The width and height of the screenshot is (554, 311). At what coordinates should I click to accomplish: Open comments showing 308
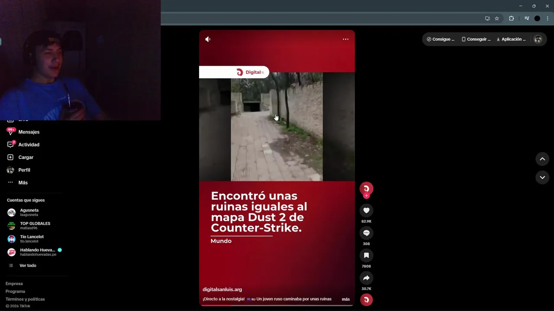(x=366, y=233)
